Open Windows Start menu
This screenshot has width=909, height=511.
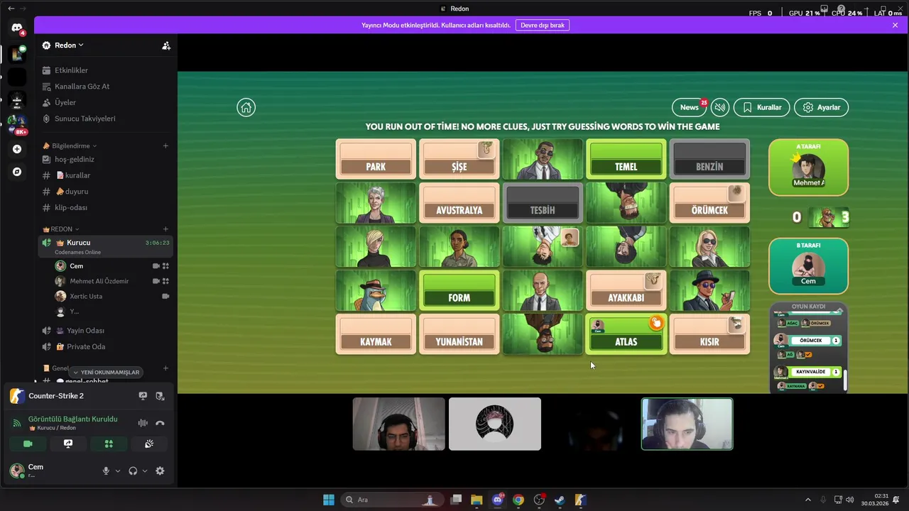click(328, 500)
